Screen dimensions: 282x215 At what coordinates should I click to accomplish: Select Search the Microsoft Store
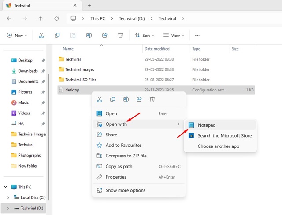220,136
